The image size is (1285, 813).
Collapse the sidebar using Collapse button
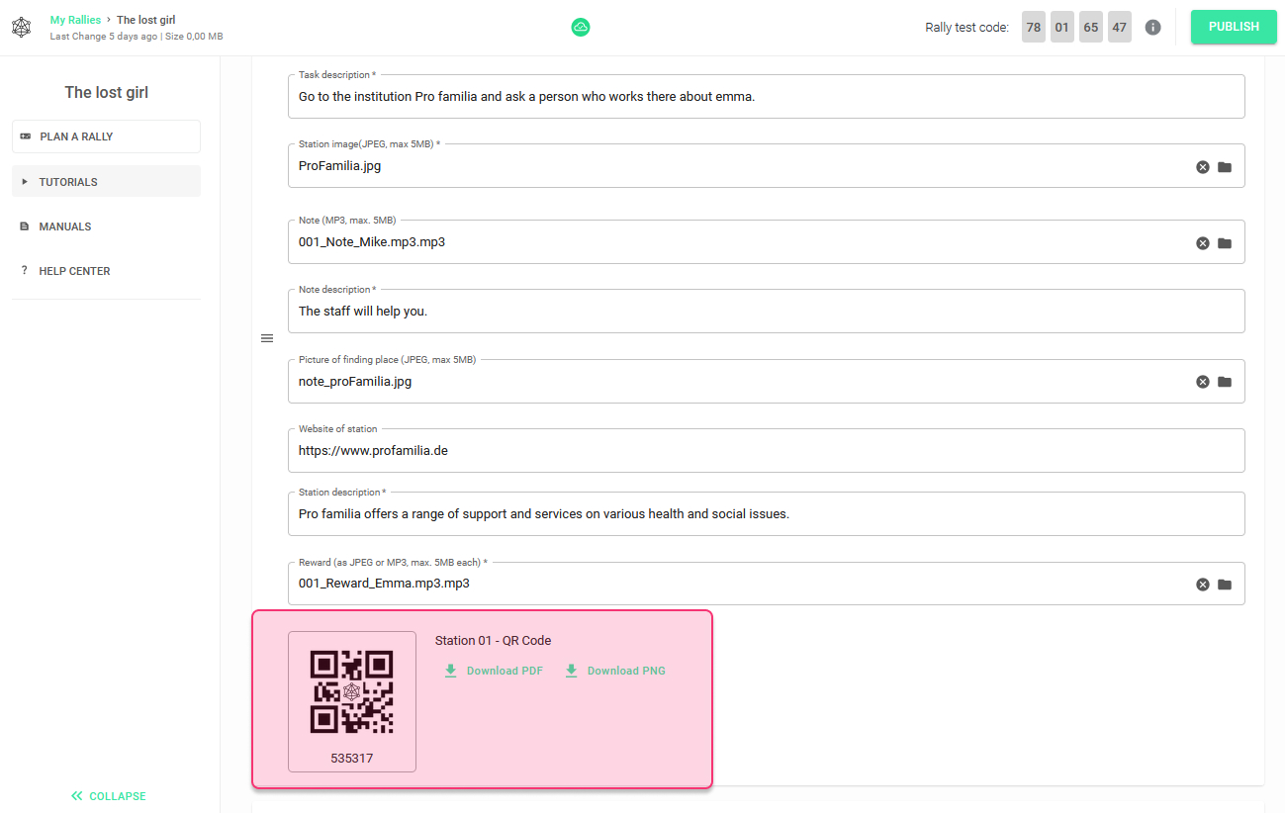[108, 796]
